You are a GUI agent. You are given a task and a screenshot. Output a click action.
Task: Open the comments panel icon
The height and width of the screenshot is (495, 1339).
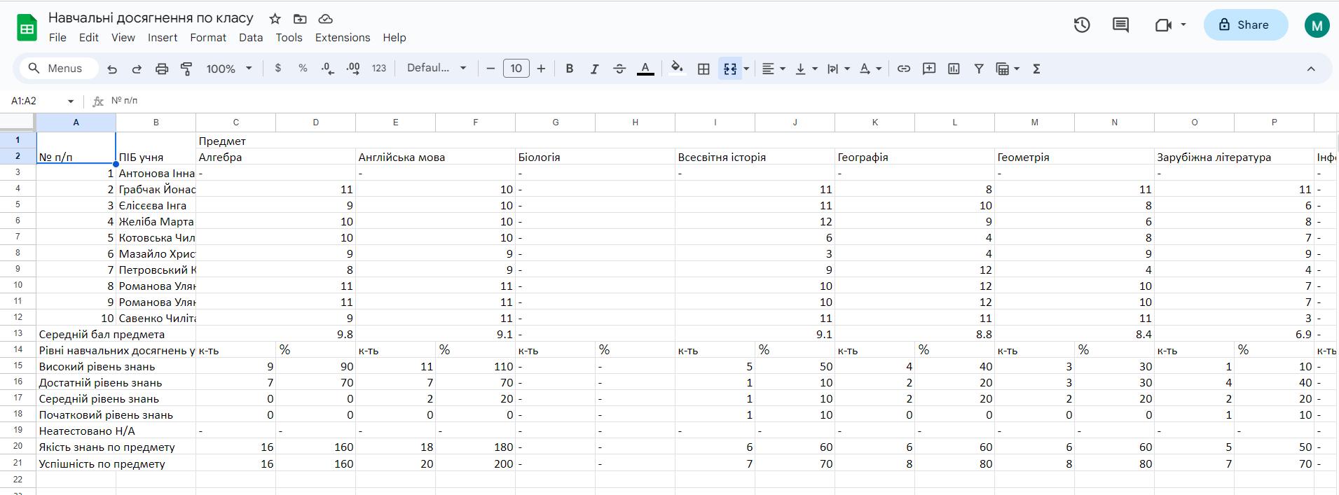[x=1120, y=25]
